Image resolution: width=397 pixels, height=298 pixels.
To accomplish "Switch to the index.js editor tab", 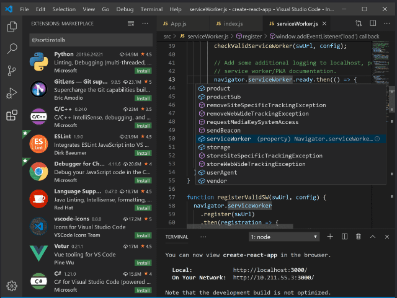I will (230, 24).
